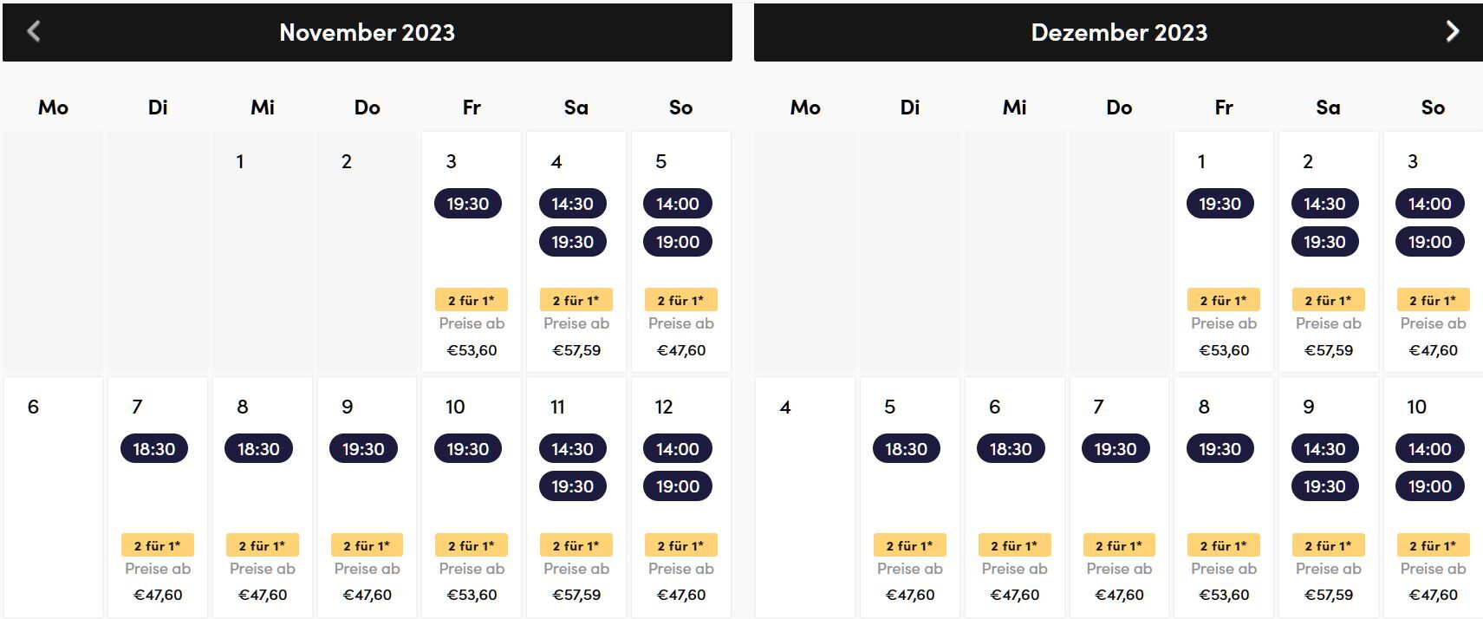
Task: Pick 19:30 showtime on December 1
Action: tap(1220, 204)
